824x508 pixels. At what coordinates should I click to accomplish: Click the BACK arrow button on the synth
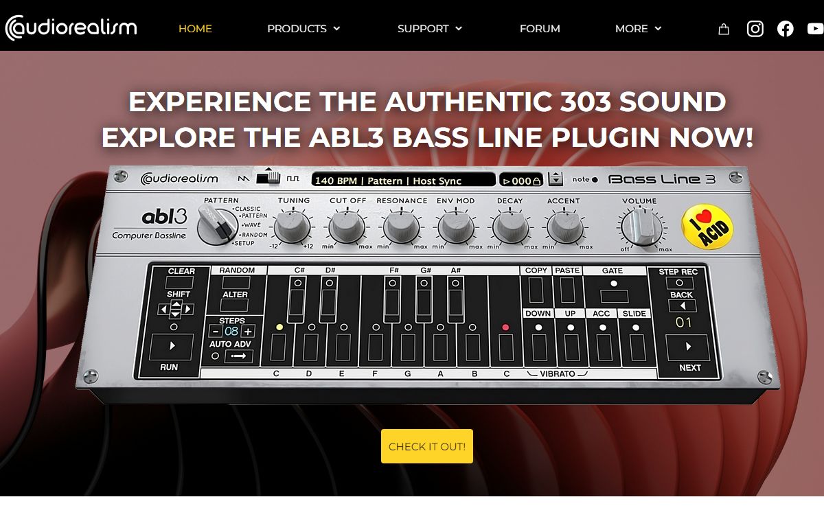[682, 306]
